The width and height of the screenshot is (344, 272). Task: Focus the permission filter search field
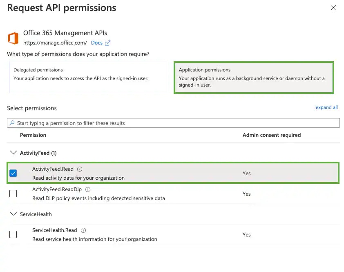173,123
